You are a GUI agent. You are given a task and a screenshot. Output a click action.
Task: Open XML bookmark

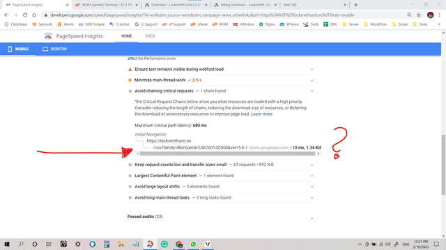click(330, 24)
